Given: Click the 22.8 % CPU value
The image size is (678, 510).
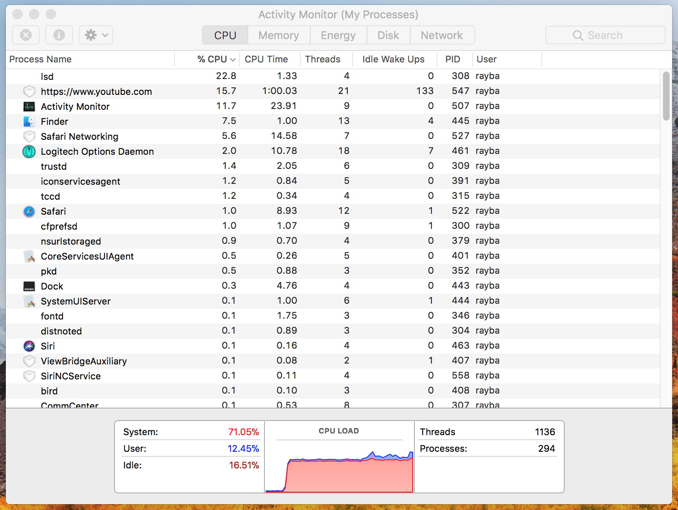Looking at the screenshot, I should [x=226, y=76].
